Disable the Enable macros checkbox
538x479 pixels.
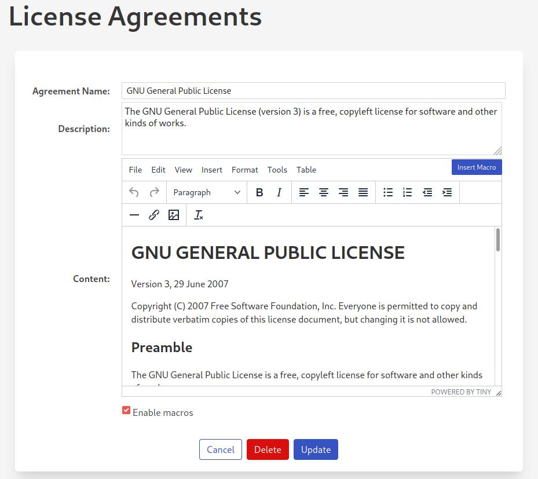coord(126,410)
